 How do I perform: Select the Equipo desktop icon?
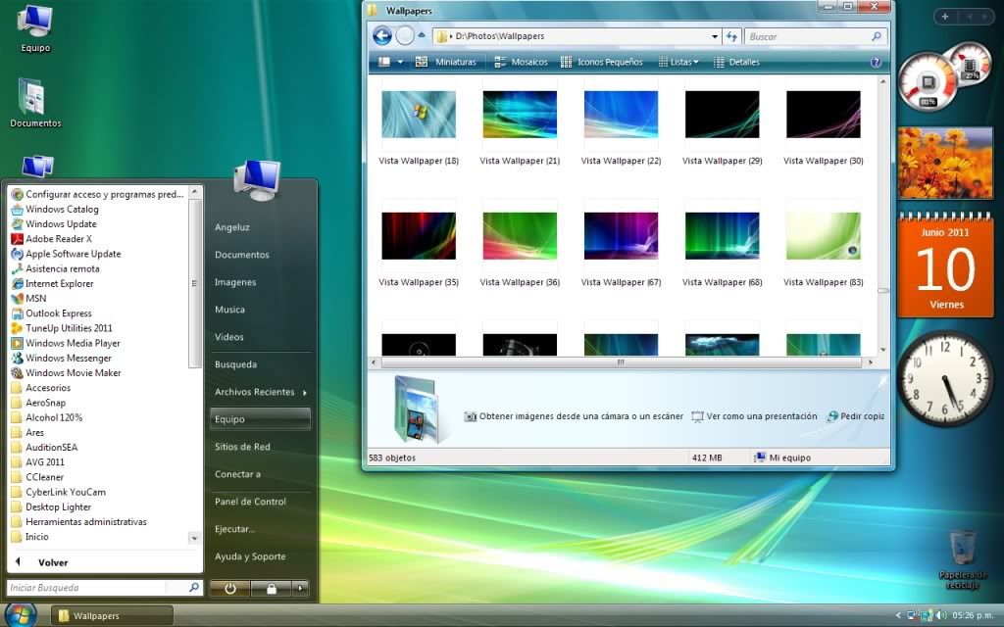coord(35,28)
